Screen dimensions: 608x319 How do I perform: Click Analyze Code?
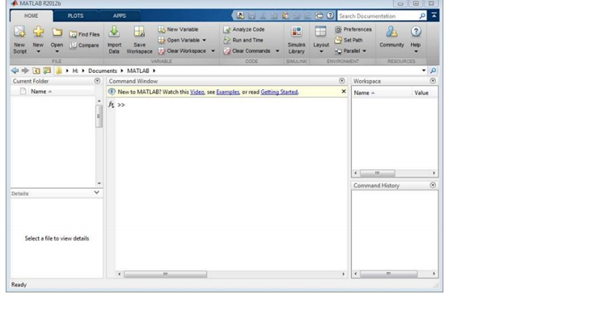[244, 30]
